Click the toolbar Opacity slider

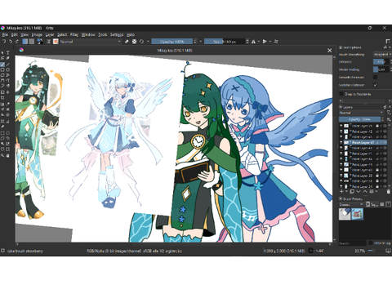[x=172, y=42]
